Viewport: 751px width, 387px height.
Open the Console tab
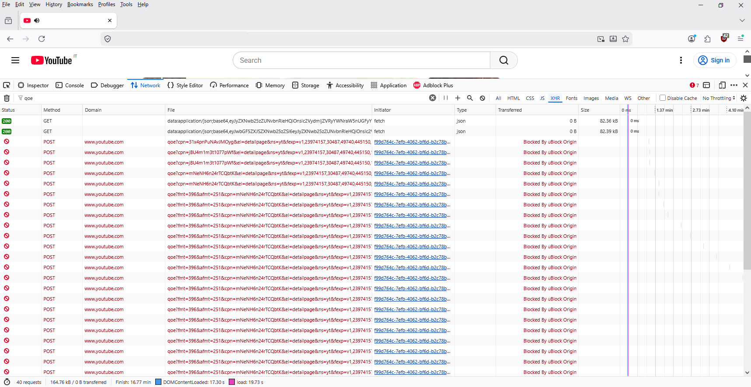70,86
